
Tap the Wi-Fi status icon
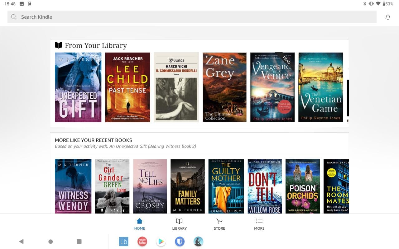click(378, 4)
